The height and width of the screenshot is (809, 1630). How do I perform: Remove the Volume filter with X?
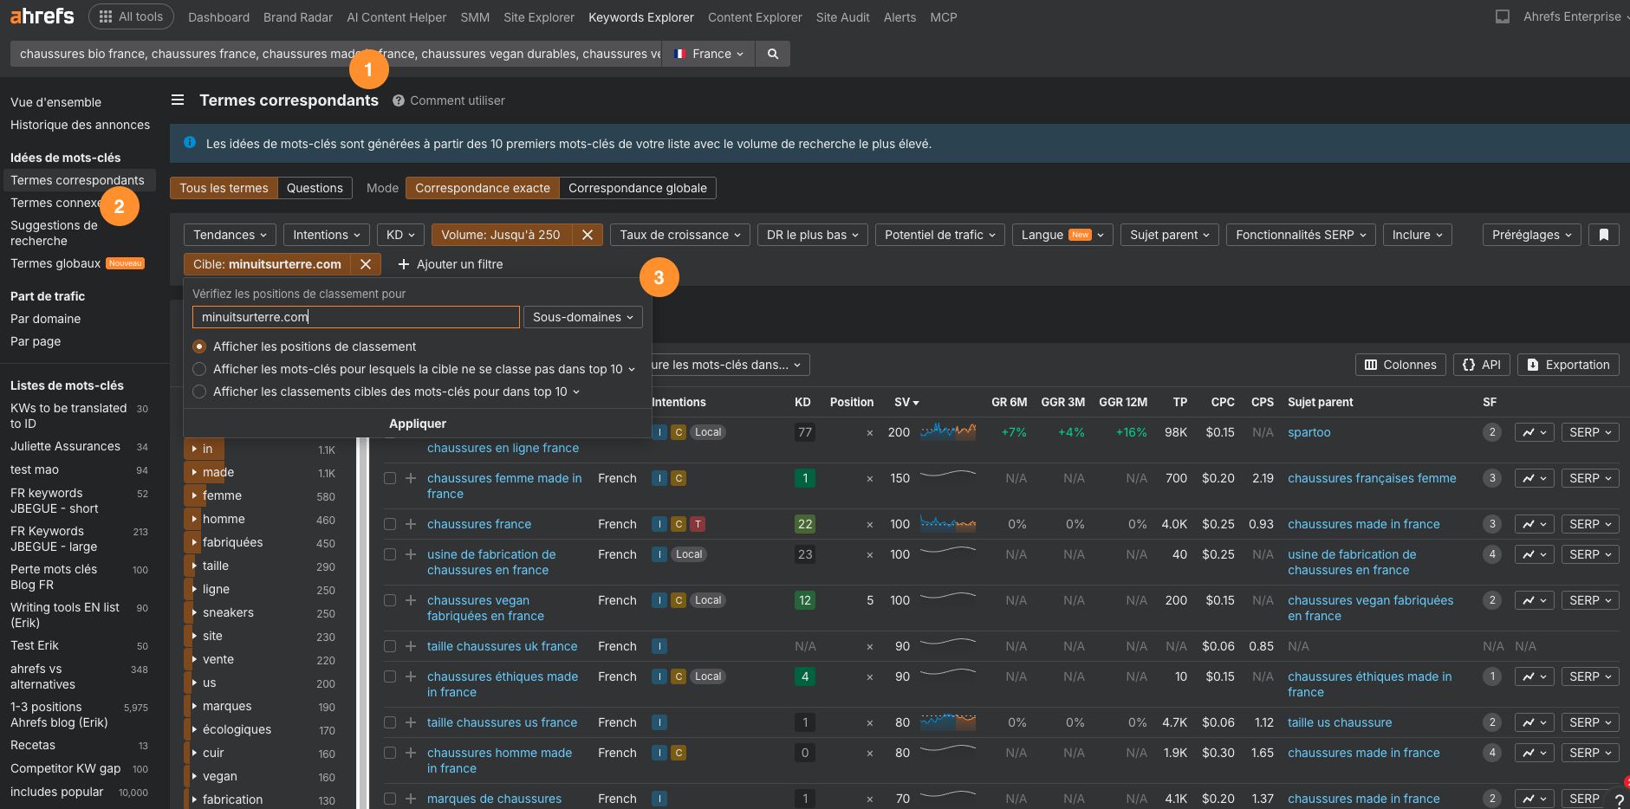[587, 235]
